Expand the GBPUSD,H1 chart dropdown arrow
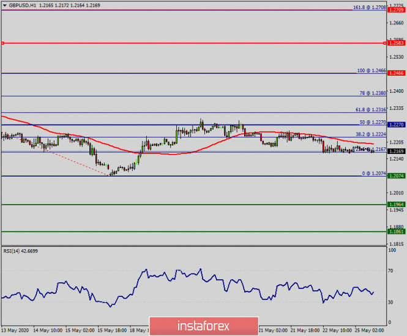 (5, 5)
